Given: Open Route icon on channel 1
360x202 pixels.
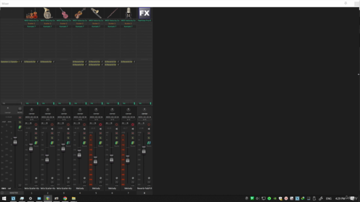Looking at the screenshot, I should click(36, 143).
